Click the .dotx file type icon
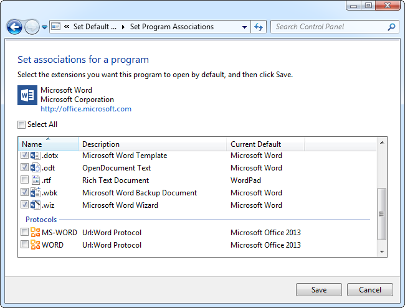The image size is (405, 308). (x=36, y=156)
